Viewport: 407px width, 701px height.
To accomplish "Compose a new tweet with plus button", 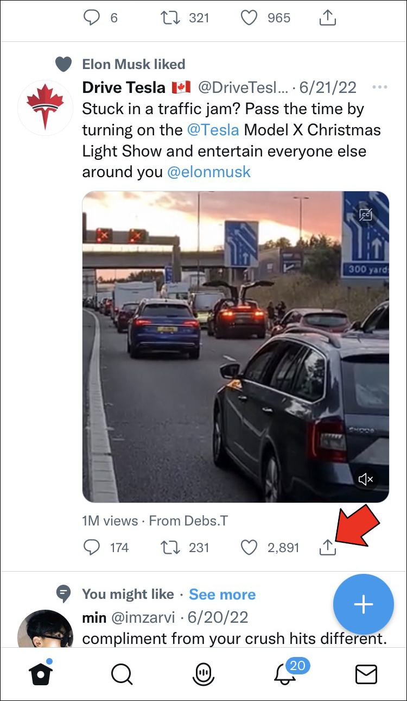I will click(363, 605).
